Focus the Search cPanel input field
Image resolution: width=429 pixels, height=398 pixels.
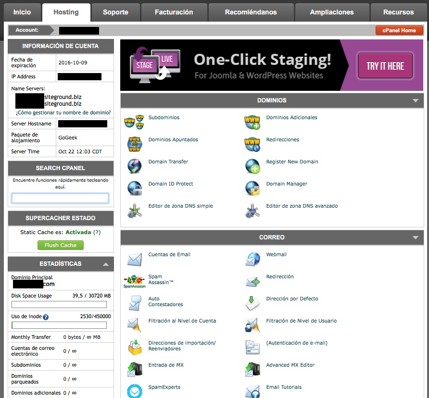pos(60,199)
